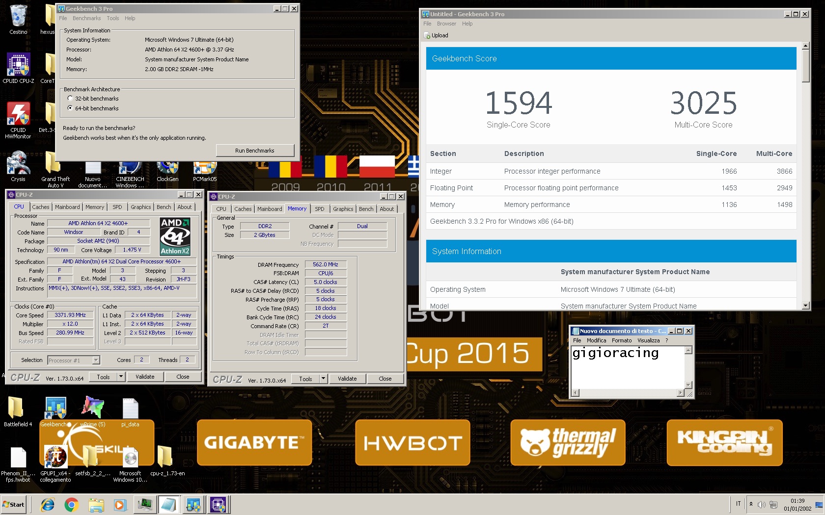Open Windows Explorer from the taskbar
Screen dimensions: 825x515
[x=96, y=504]
